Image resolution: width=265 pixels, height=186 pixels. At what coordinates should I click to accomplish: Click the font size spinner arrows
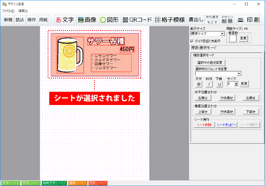point(236,84)
